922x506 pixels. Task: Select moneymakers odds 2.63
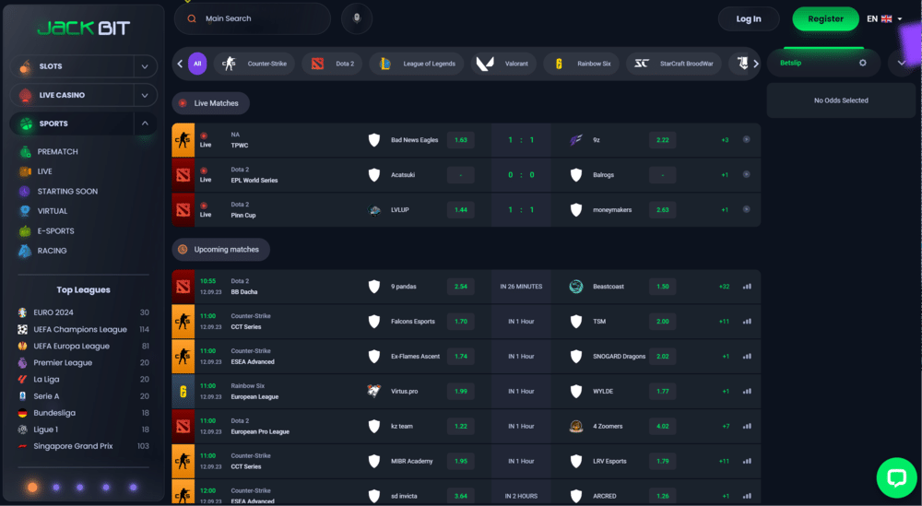click(663, 210)
